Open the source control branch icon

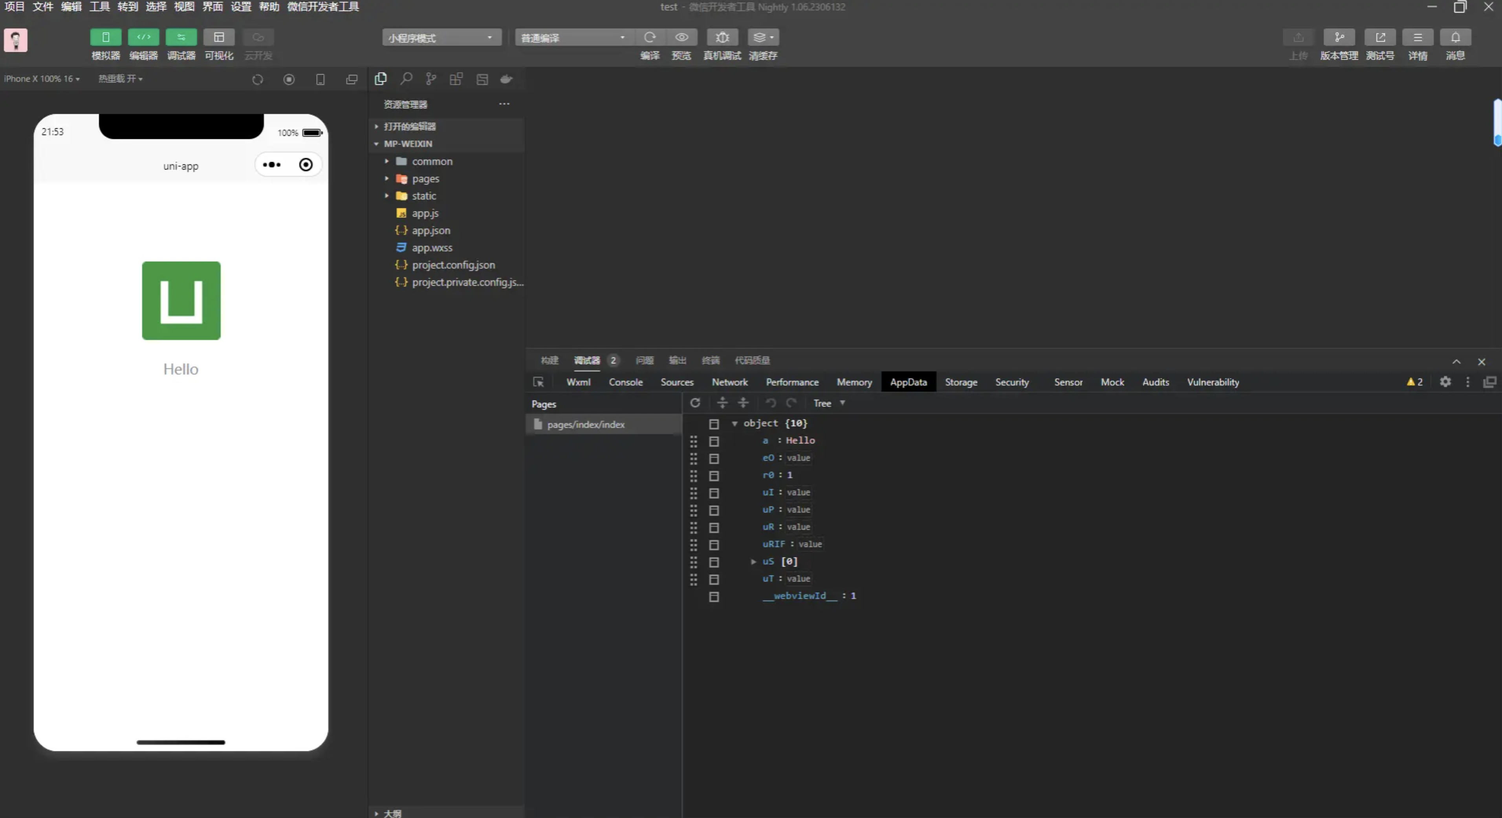point(431,79)
